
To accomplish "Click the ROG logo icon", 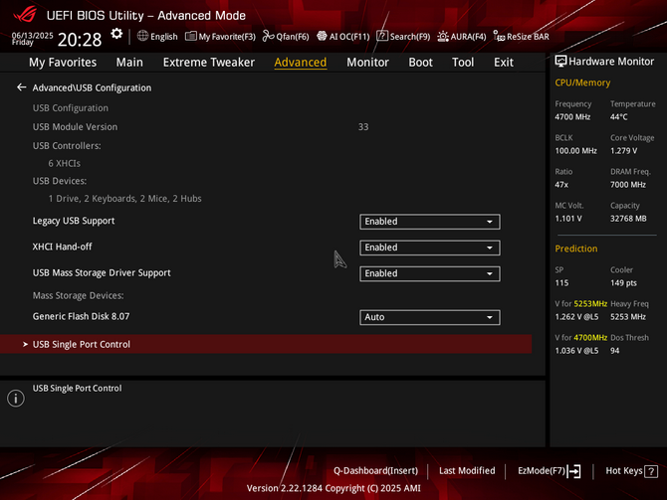I will pos(25,15).
